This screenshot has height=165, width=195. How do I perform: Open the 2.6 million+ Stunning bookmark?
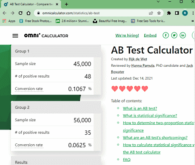pos(72,21)
